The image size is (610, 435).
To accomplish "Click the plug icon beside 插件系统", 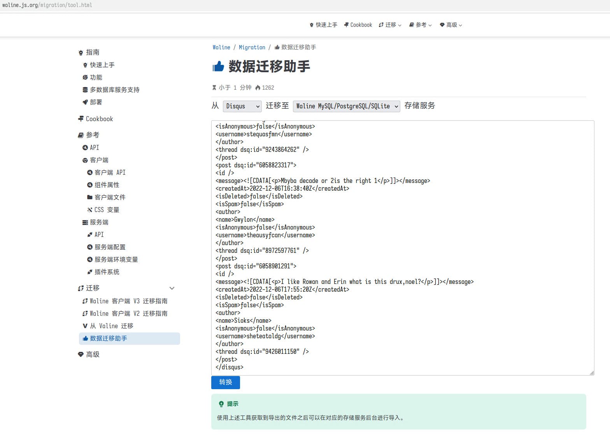I will (x=90, y=272).
